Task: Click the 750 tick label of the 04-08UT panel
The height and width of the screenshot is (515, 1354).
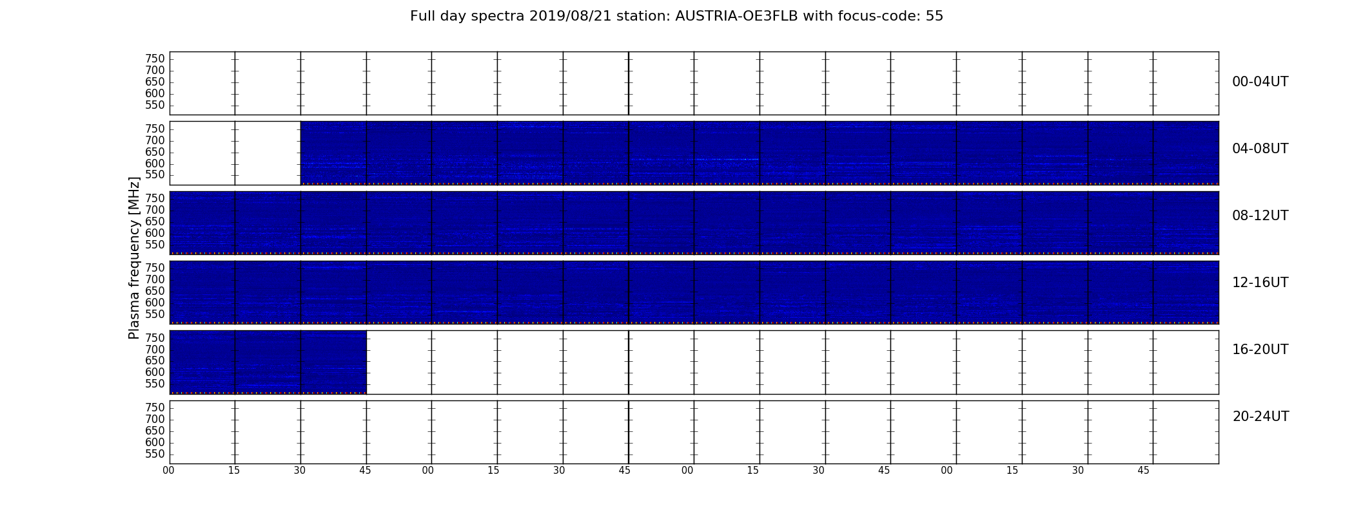Action: (x=155, y=129)
